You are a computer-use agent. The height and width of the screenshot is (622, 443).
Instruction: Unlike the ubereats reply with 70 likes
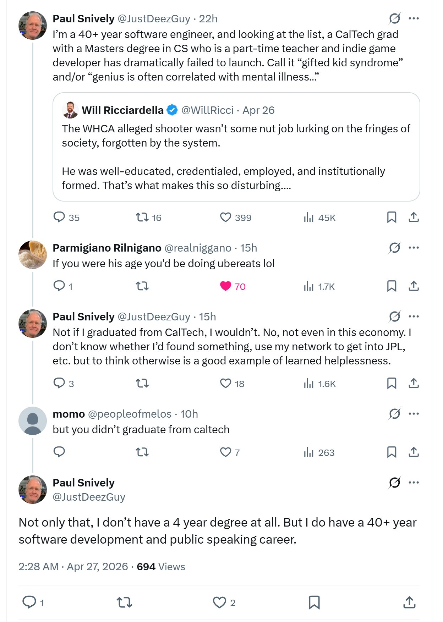(226, 286)
